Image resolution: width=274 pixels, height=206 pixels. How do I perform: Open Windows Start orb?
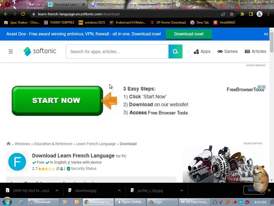[x=7, y=202]
